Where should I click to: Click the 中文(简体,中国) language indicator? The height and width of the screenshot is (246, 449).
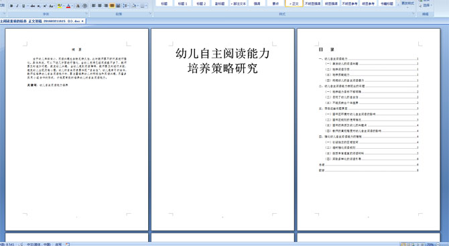tap(39, 244)
